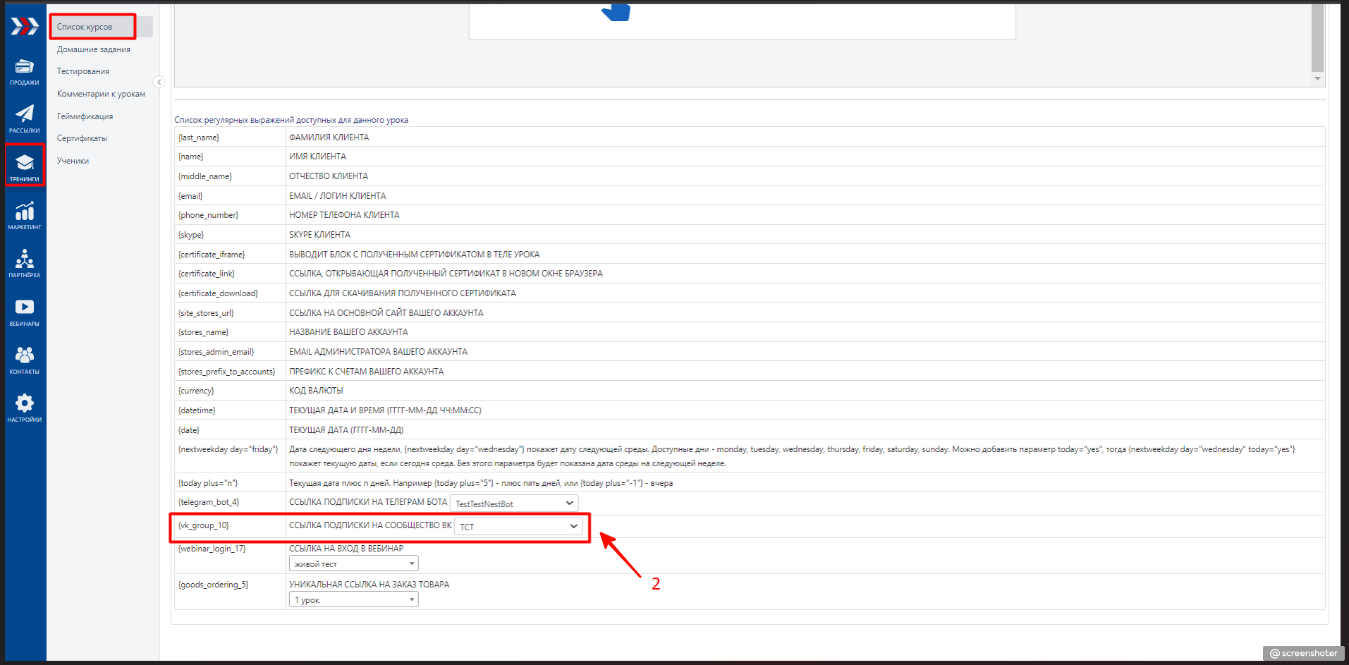Open Тестирования in the submenu
The image size is (1349, 665).
pos(83,71)
